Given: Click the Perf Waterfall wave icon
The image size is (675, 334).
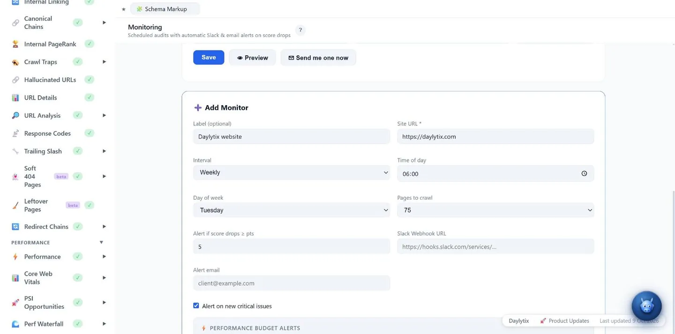Looking at the screenshot, I should click(x=15, y=324).
